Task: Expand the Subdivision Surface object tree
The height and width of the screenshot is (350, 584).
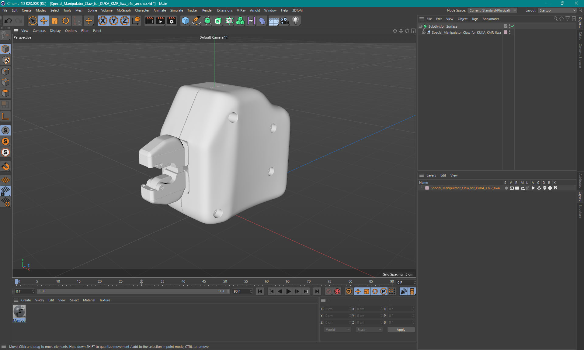Action: [x=420, y=26]
